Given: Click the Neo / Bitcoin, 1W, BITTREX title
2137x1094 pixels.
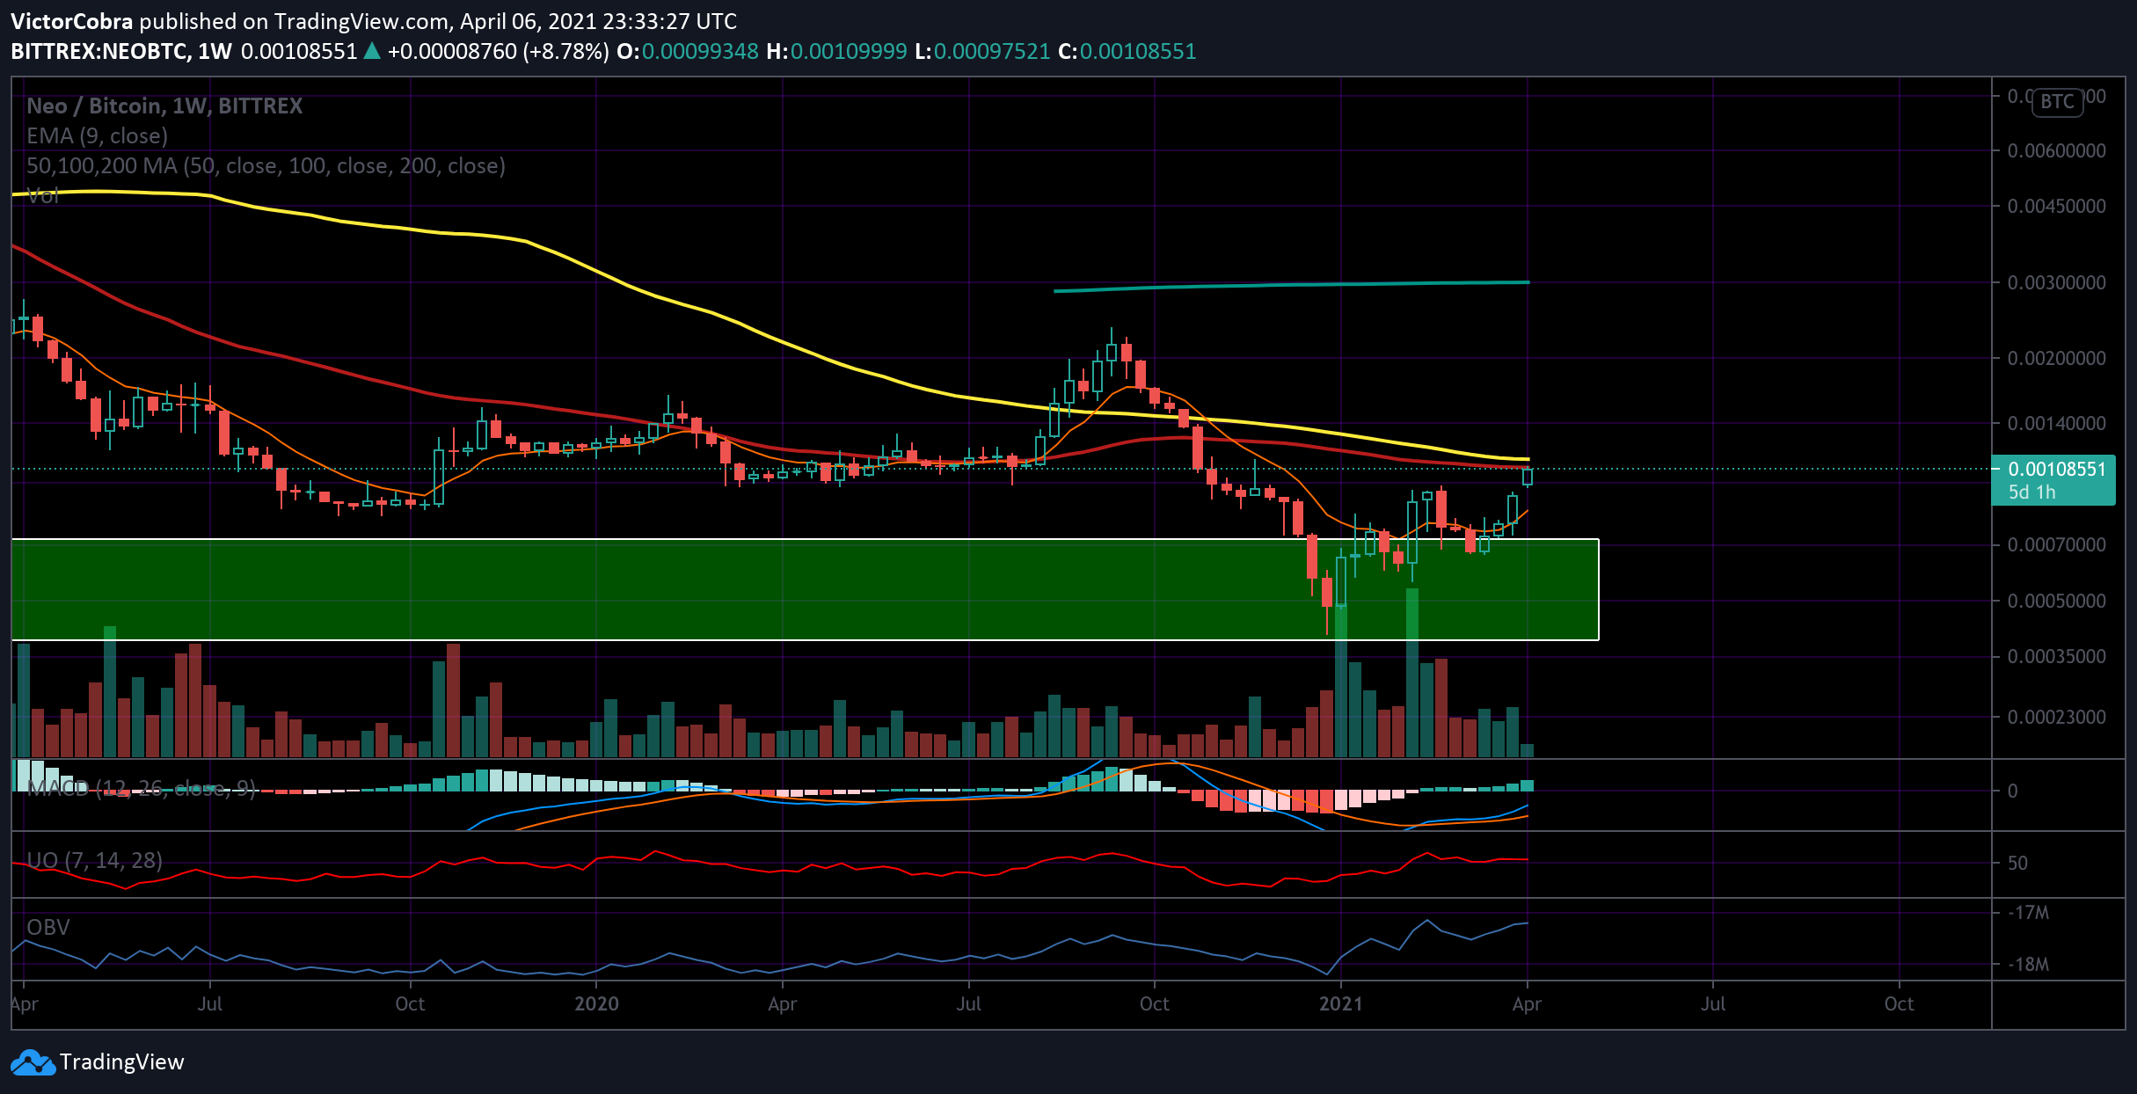Looking at the screenshot, I should [x=164, y=106].
